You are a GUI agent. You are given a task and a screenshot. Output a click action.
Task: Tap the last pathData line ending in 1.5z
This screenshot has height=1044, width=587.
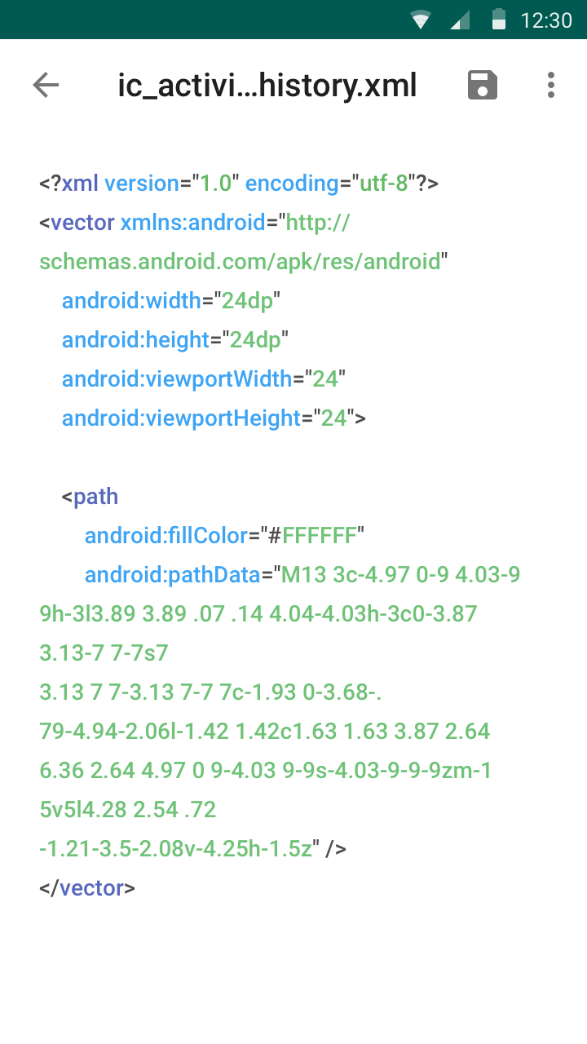pyautogui.click(x=192, y=849)
